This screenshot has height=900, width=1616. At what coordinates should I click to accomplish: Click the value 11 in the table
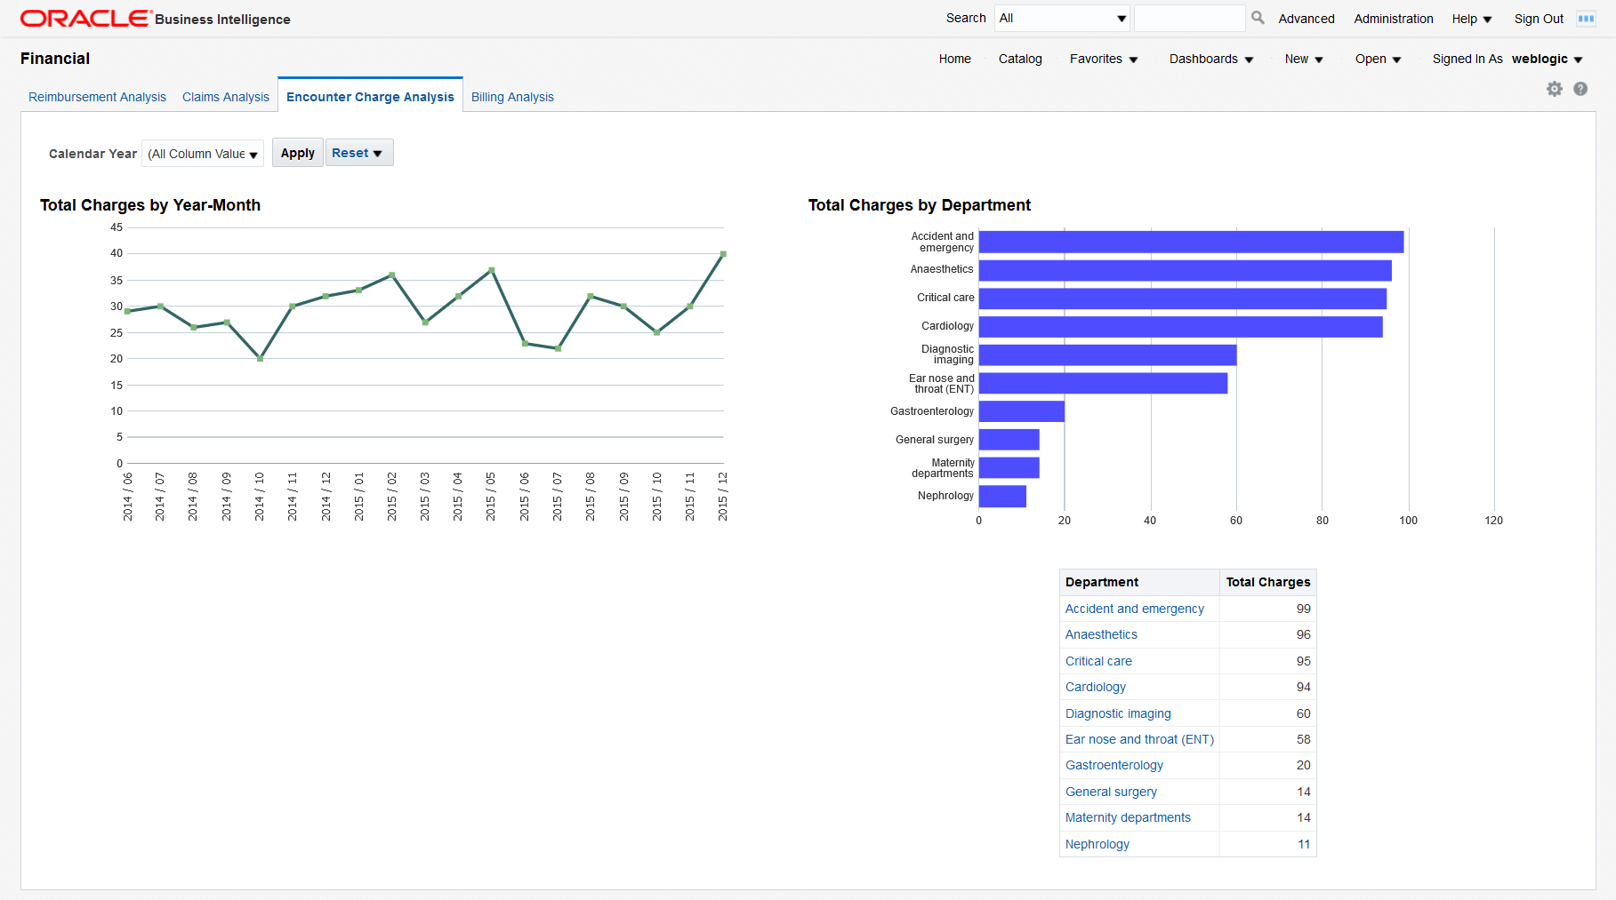1304,844
